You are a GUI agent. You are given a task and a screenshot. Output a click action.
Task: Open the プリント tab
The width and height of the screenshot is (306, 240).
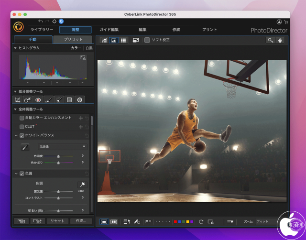click(x=210, y=30)
